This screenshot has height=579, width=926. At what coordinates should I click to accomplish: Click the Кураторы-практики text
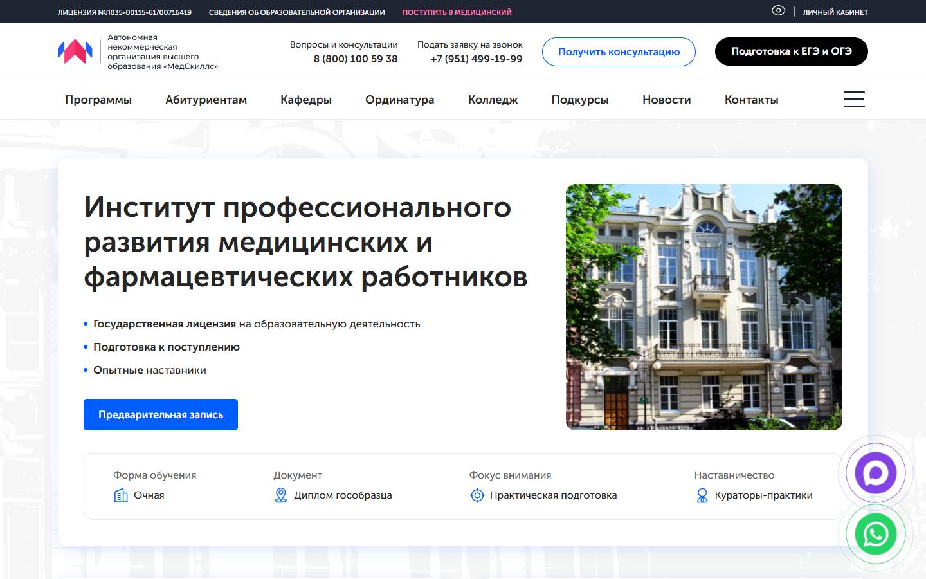764,495
